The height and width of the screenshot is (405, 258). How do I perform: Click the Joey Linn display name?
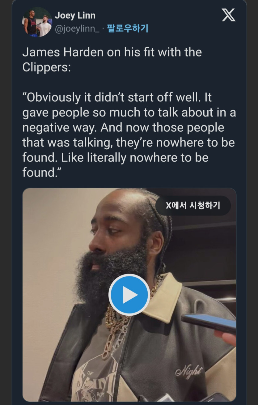(75, 15)
